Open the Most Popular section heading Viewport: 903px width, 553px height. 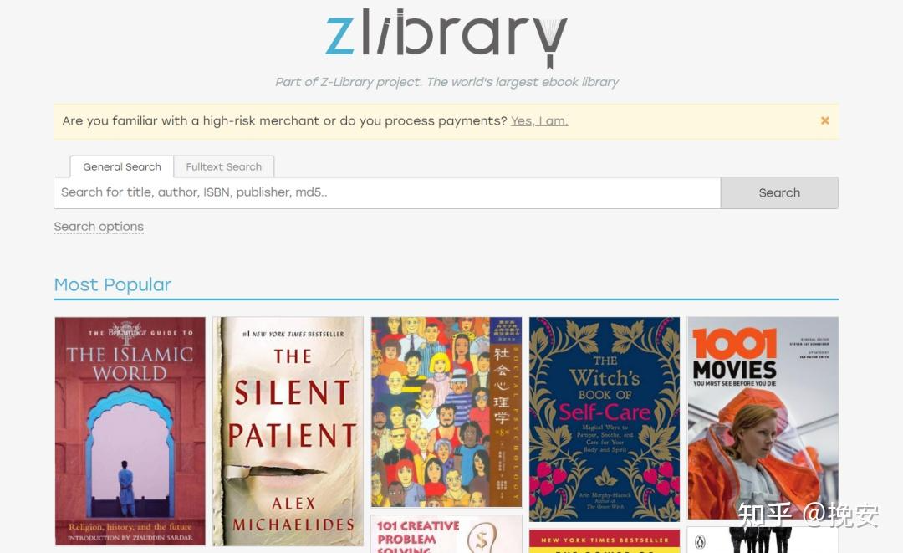[112, 284]
